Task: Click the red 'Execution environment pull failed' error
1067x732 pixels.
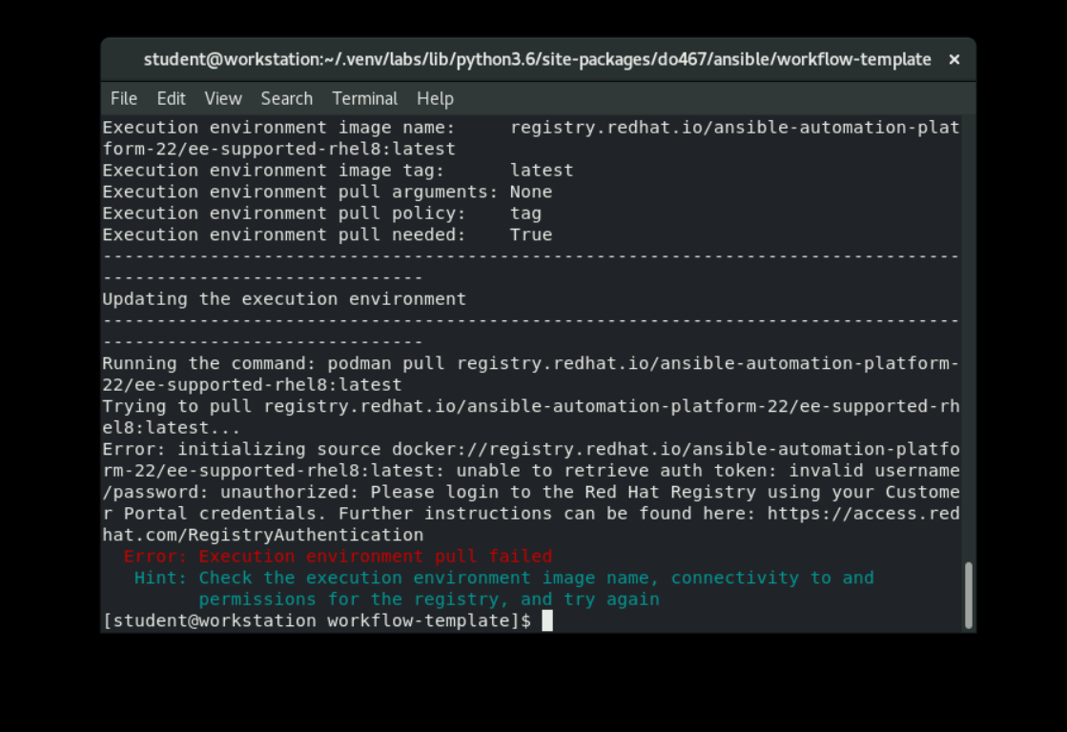Action: tap(338, 557)
